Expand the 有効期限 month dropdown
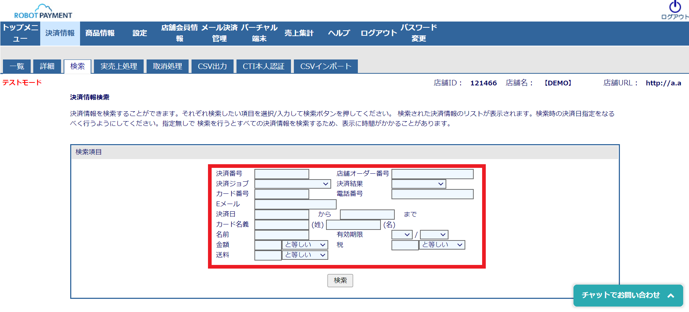 (402, 235)
